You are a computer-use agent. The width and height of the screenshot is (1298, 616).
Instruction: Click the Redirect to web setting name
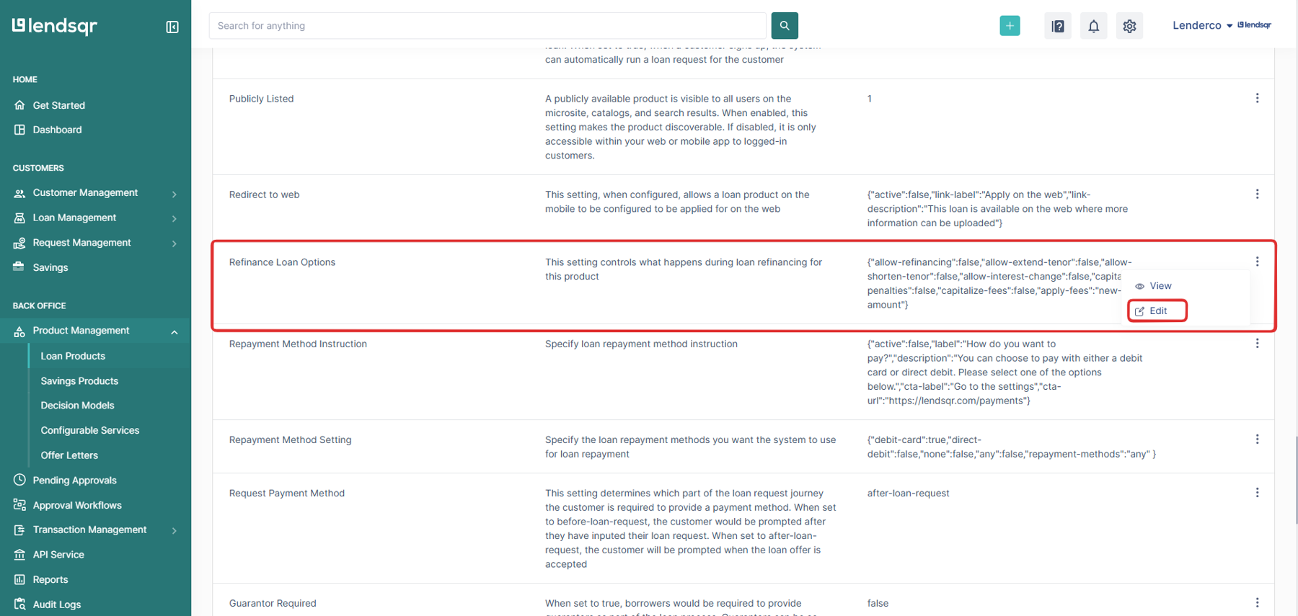coord(264,195)
